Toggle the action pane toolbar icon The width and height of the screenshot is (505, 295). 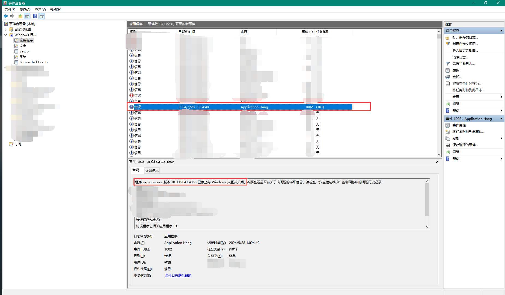tap(42, 16)
